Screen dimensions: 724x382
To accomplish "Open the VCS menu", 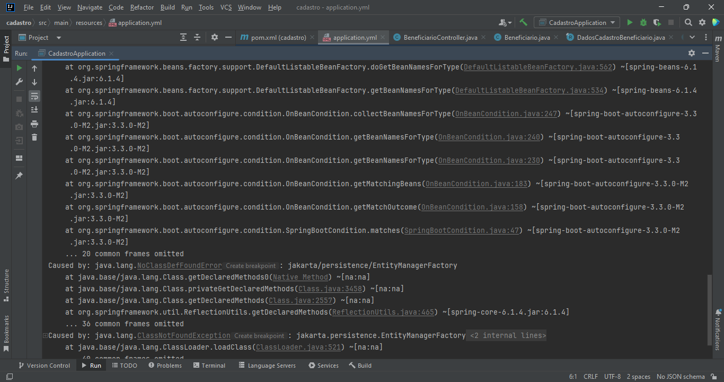I will click(x=226, y=7).
